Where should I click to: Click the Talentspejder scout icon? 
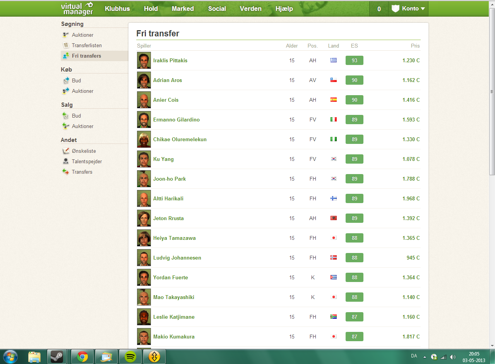[x=66, y=161]
